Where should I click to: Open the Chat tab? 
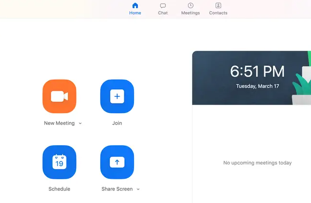[x=163, y=9]
